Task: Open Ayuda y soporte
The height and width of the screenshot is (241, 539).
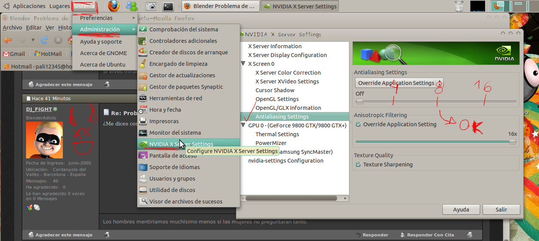Action: 105,42
